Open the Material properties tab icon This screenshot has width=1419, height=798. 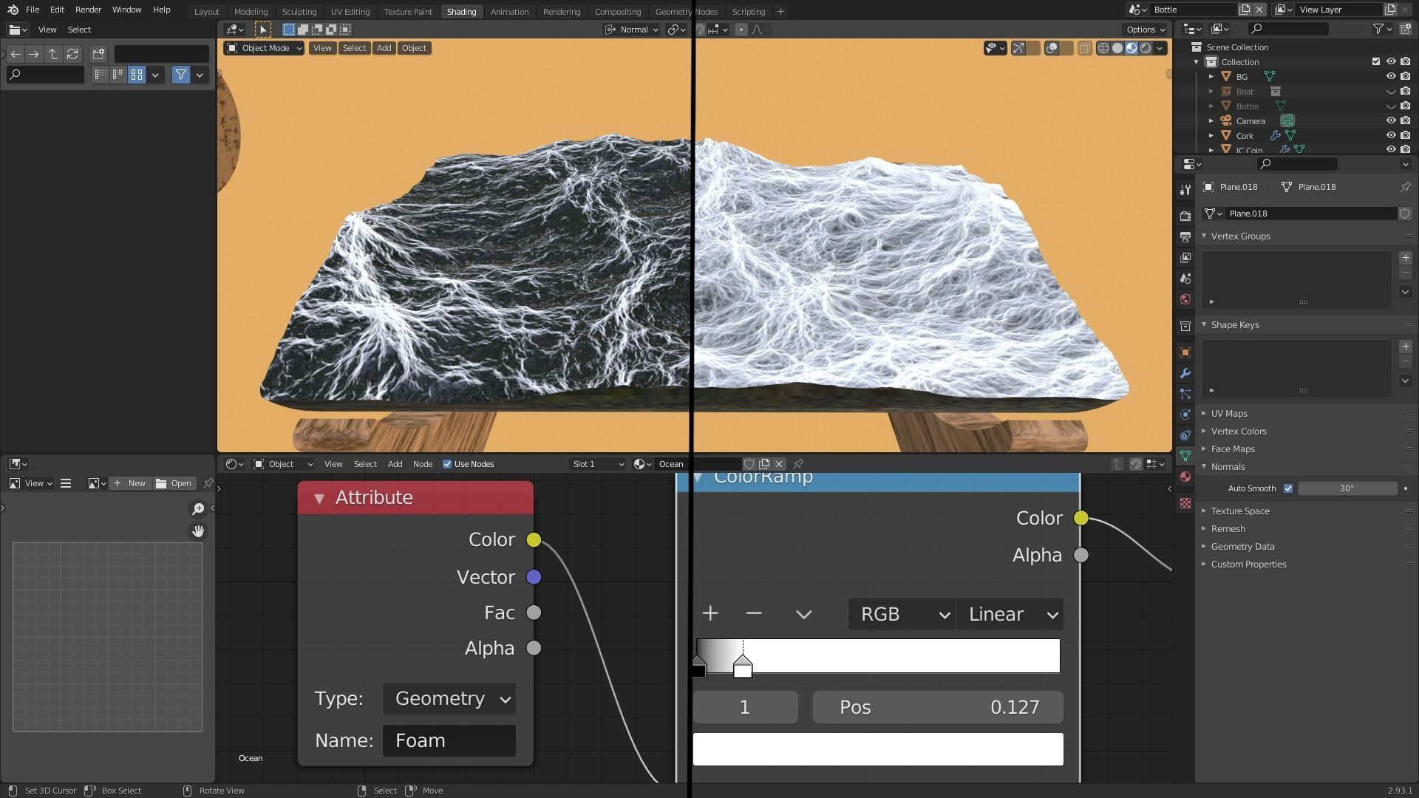(1185, 477)
